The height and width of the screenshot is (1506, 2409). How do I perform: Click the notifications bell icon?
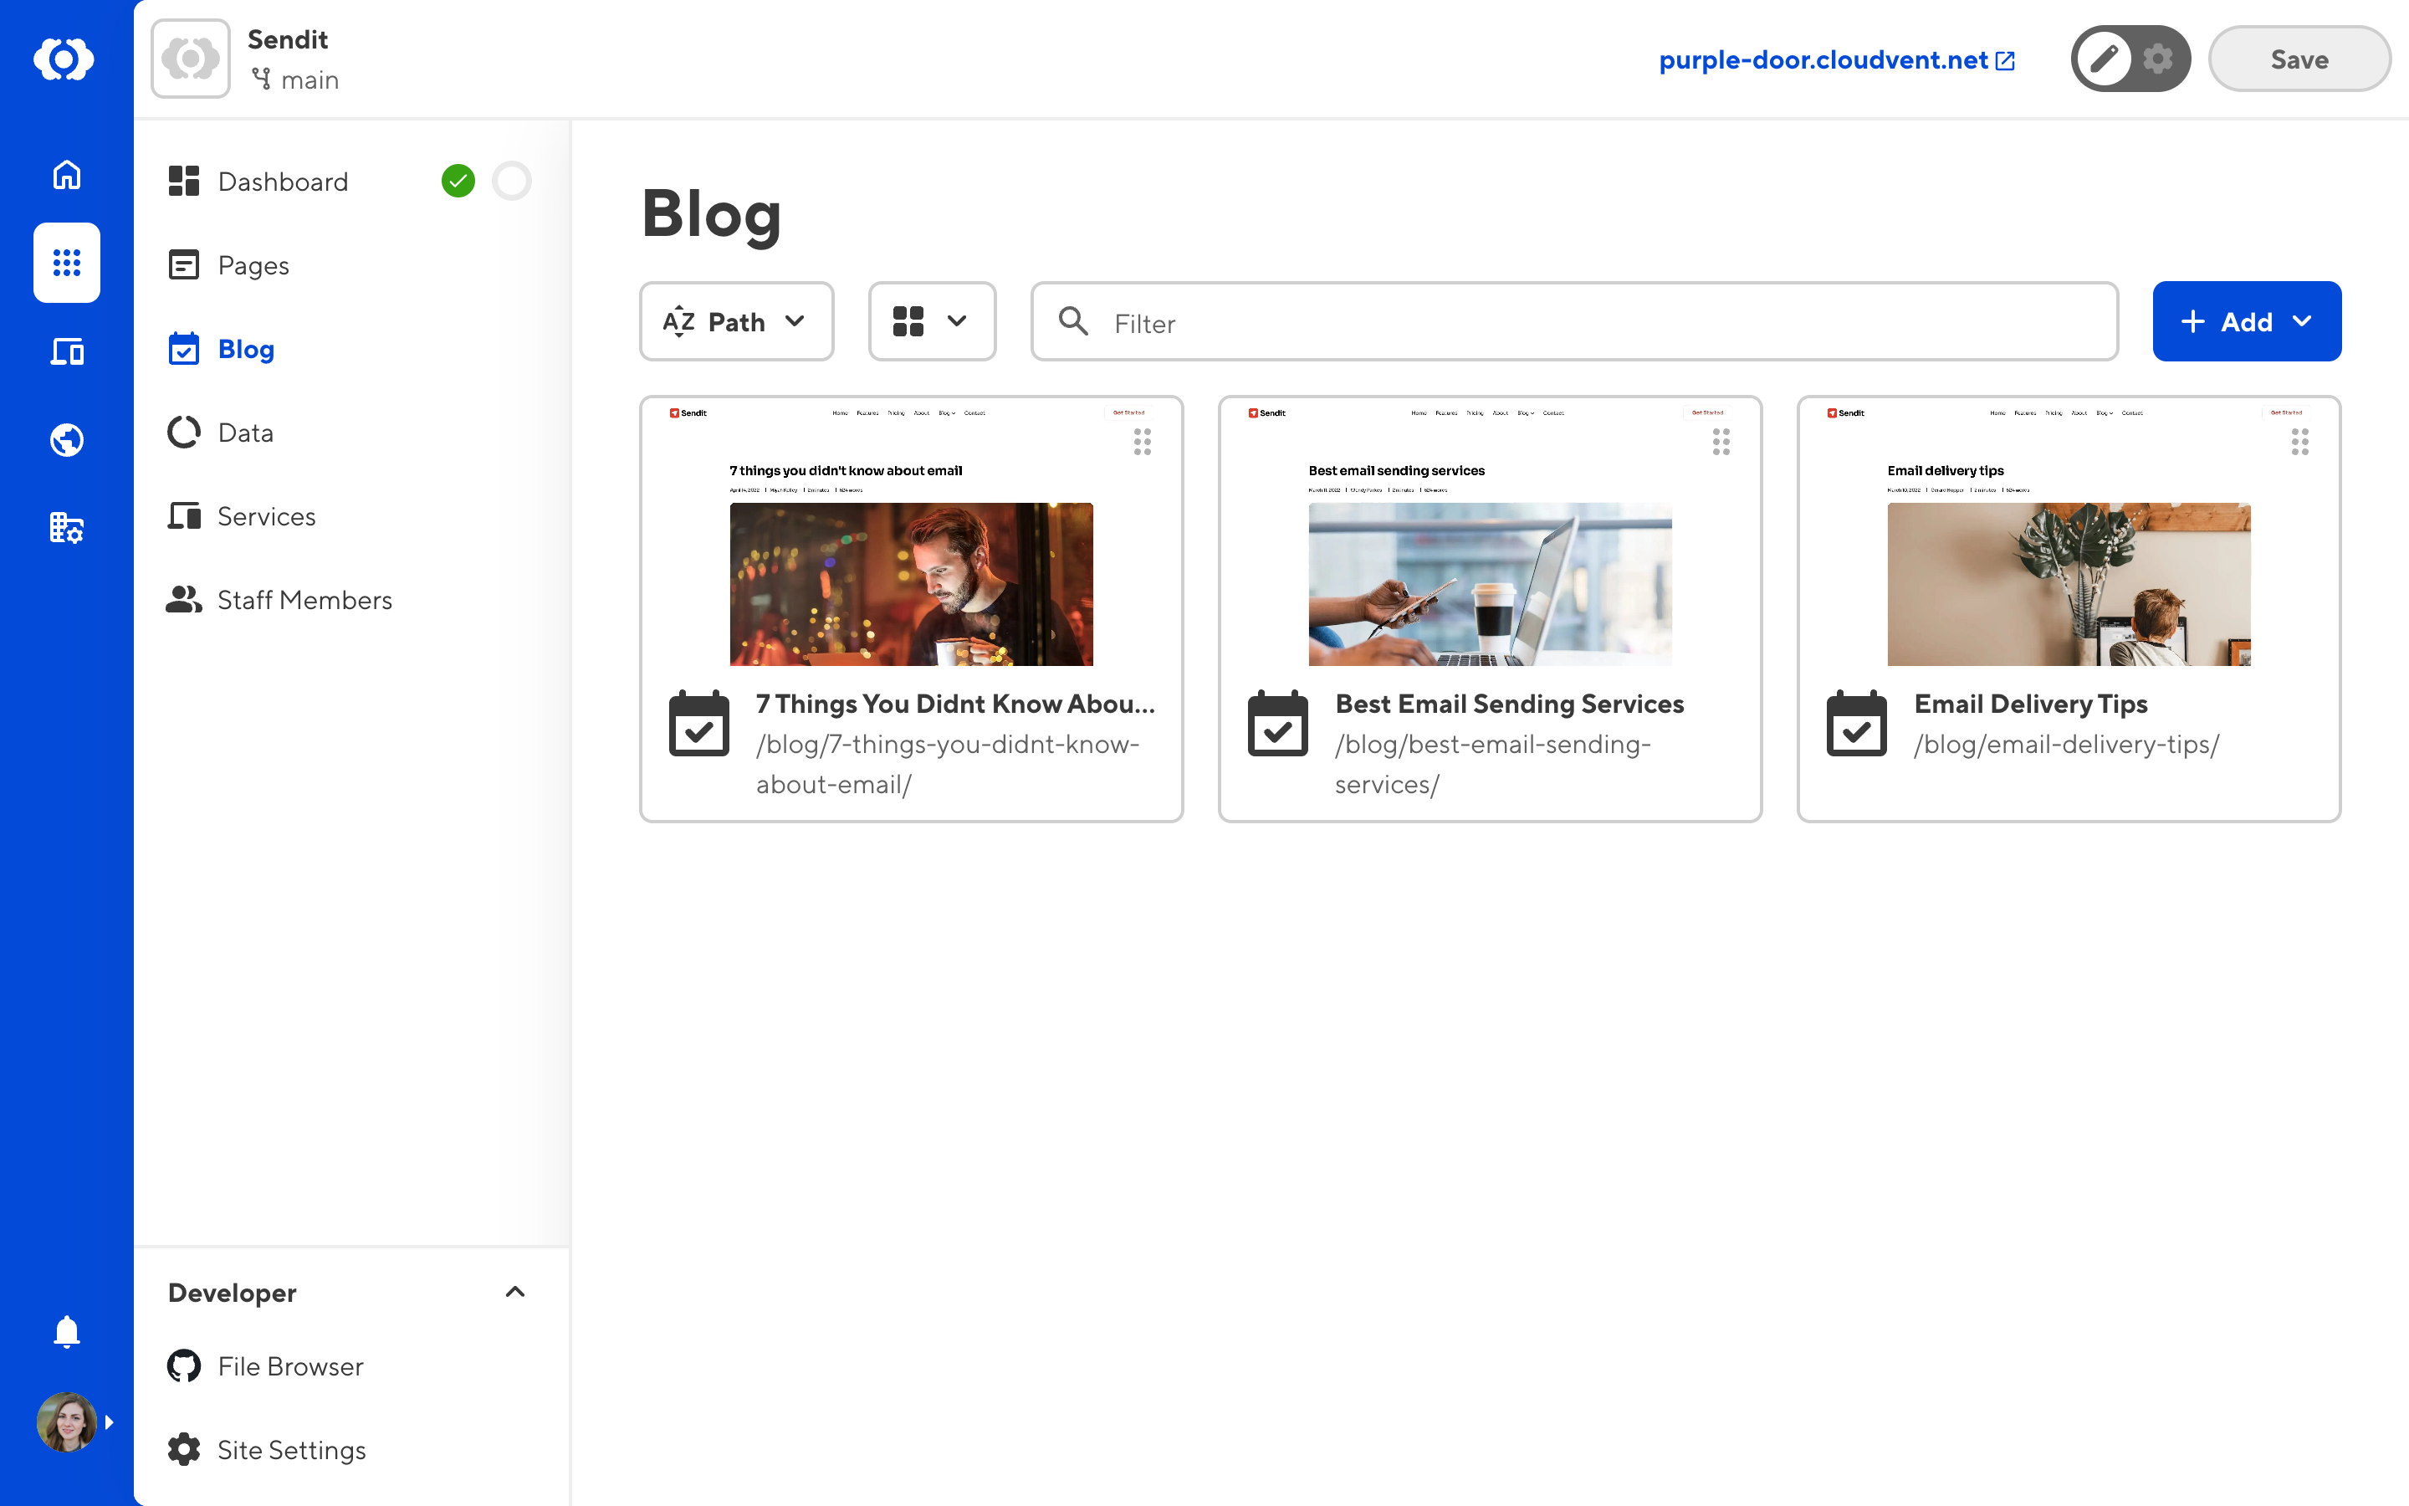point(67,1332)
